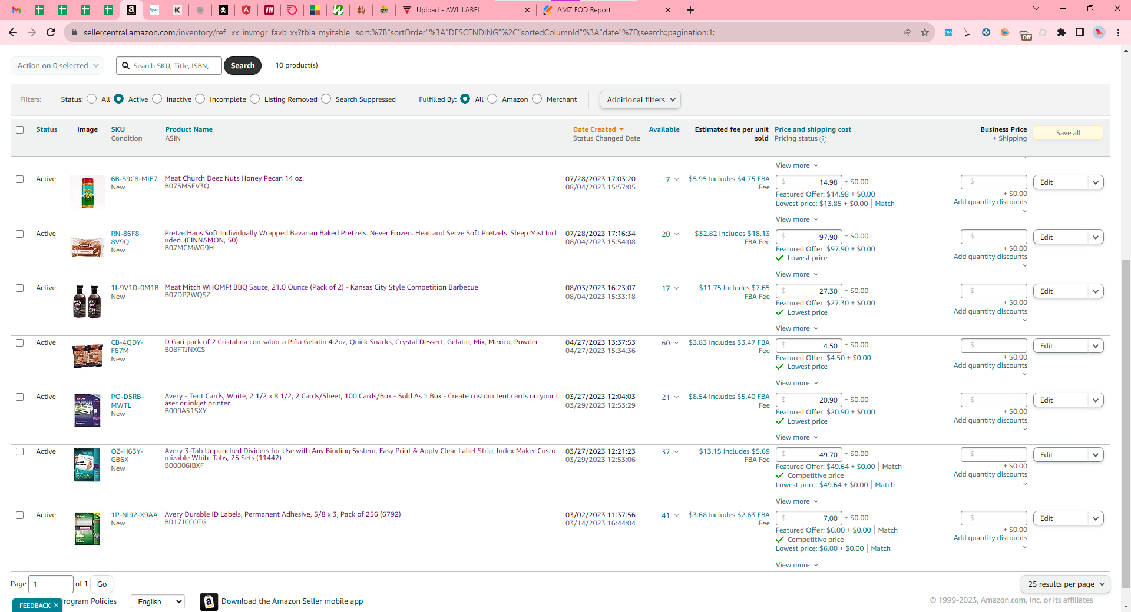Open Edit dropdown arrow for PretzelHaus row
Screen dimensions: 1131x612
(1096, 237)
